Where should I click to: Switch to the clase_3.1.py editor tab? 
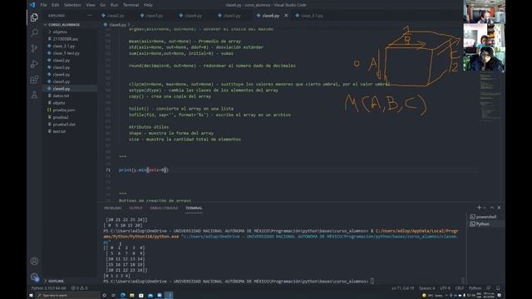tap(309, 16)
